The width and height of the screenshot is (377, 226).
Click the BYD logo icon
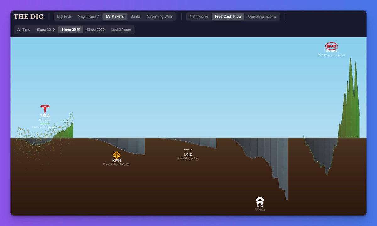(x=331, y=46)
